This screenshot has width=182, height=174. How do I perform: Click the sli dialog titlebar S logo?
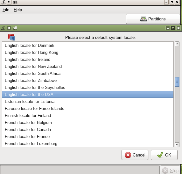pyautogui.click(x=3, y=28)
